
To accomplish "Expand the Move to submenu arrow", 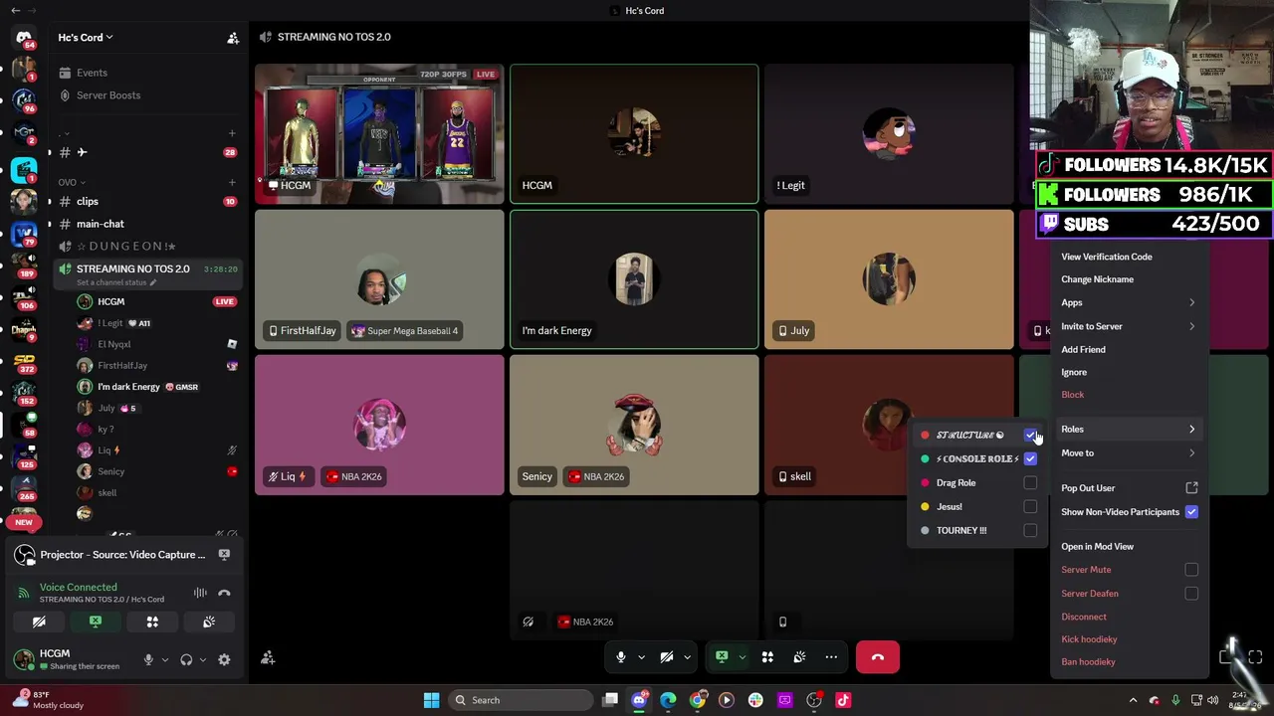I will 1191,452.
